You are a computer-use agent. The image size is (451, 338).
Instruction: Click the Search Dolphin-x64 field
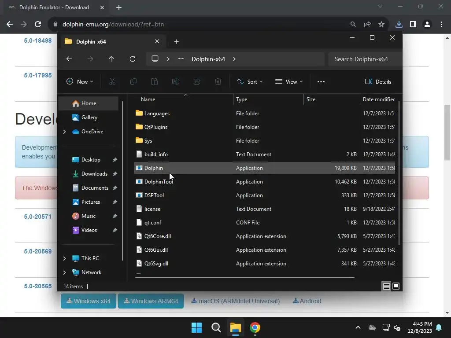[365, 59]
